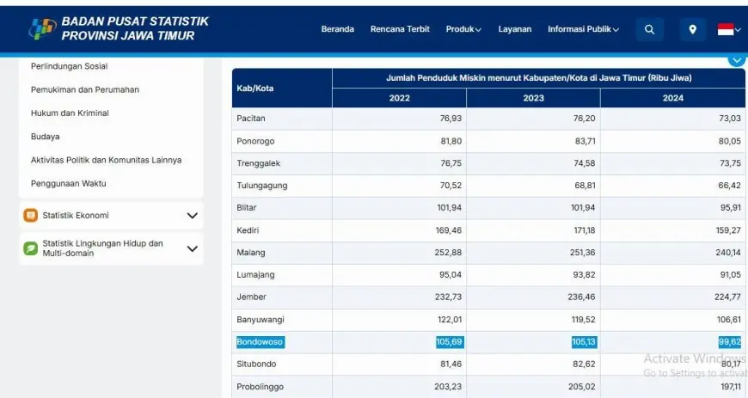Select the Banyuwangi row label
This screenshot has height=398, width=748.
(x=261, y=319)
